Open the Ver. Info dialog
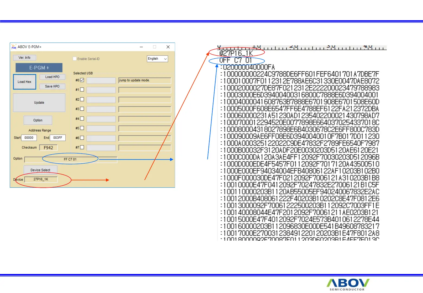Image resolution: width=423 pixels, height=293 pixels. [x=24, y=58]
